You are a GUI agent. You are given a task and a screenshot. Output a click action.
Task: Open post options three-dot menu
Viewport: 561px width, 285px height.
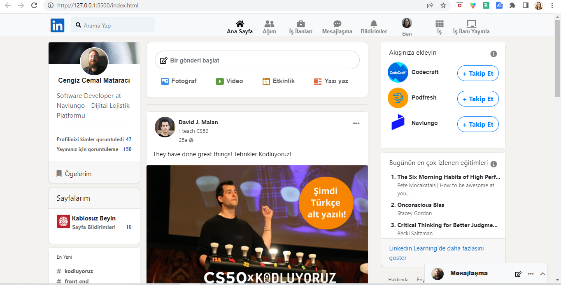point(356,123)
